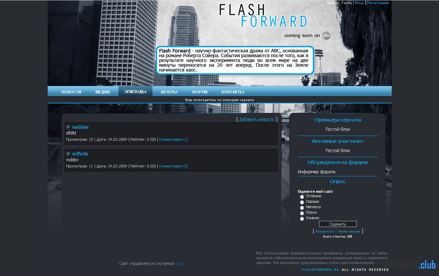Click the FLASH FORWARD header logo
The image size is (439, 276).
pyautogui.click(x=263, y=16)
